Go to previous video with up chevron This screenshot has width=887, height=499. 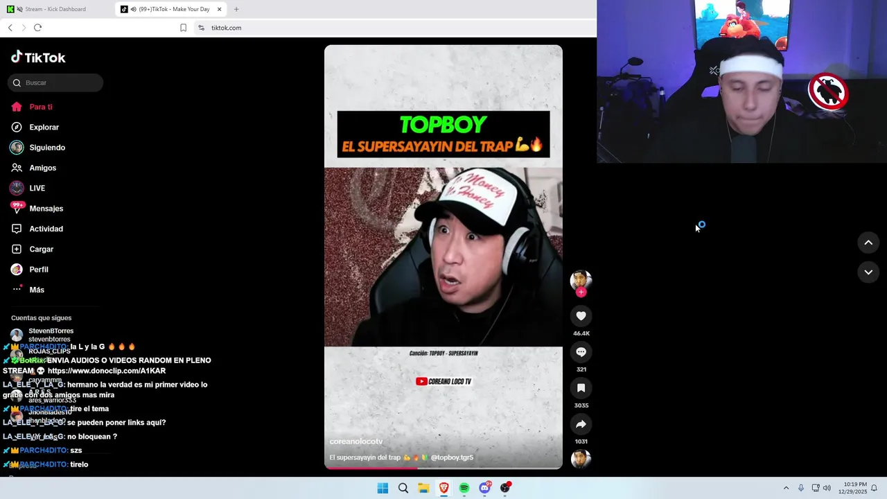(868, 243)
